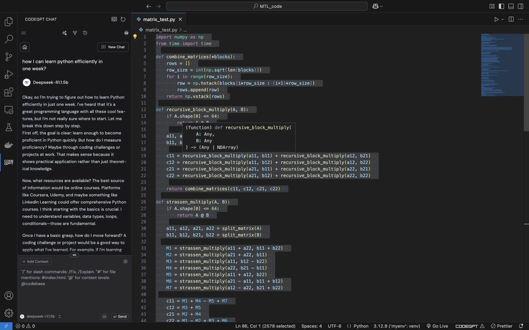Viewport: 529px width, 330px height.
Task: Click the lightbulb code action on line 1
Action: point(135,37)
